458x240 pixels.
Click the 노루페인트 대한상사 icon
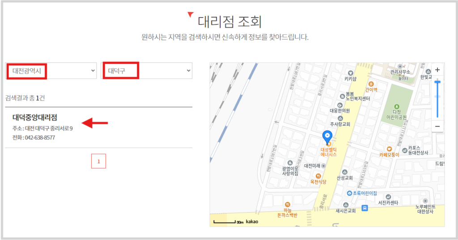[x=425, y=201]
